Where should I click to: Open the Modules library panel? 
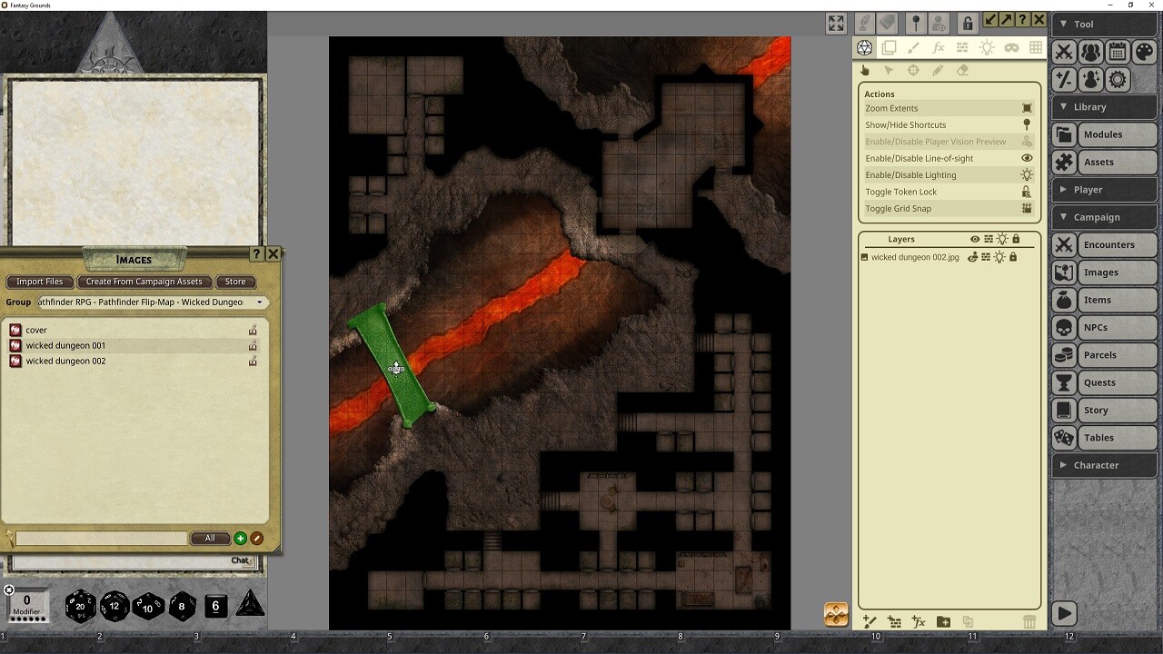(1104, 134)
